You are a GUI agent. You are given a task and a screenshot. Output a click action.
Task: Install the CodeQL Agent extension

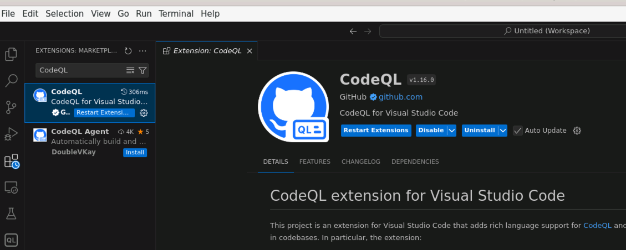[x=135, y=153]
